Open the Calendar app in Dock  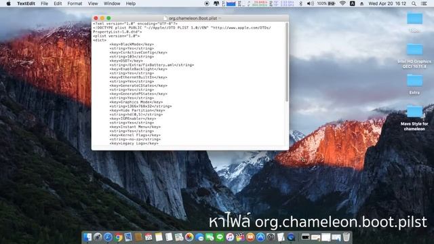149,237
